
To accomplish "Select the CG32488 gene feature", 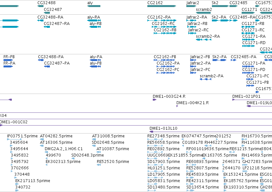I will pyautogui.click(x=40, y=6).
